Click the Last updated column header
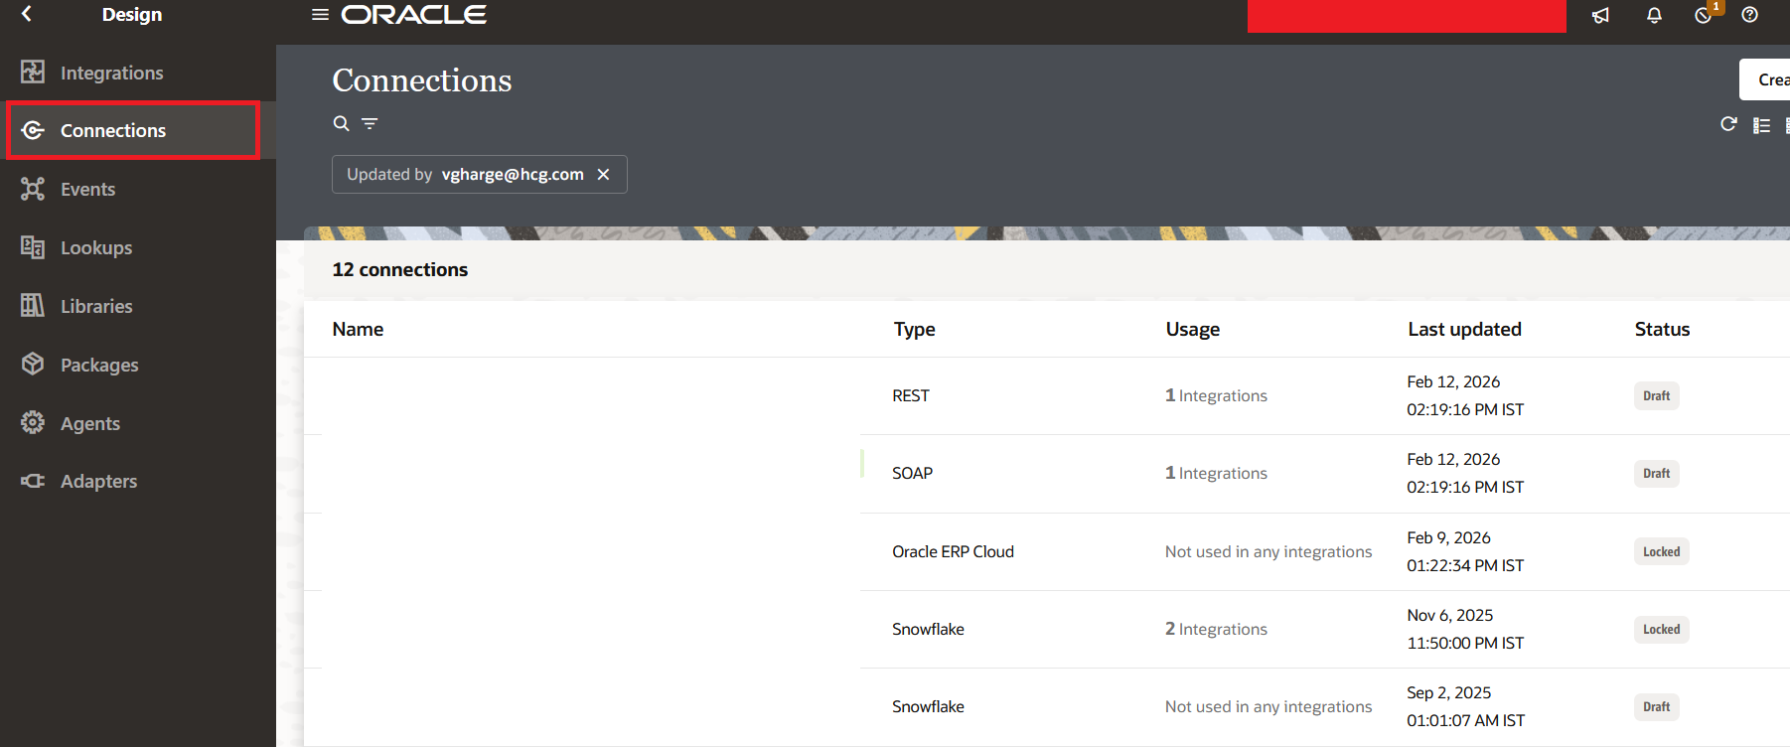1790x747 pixels. click(x=1463, y=329)
